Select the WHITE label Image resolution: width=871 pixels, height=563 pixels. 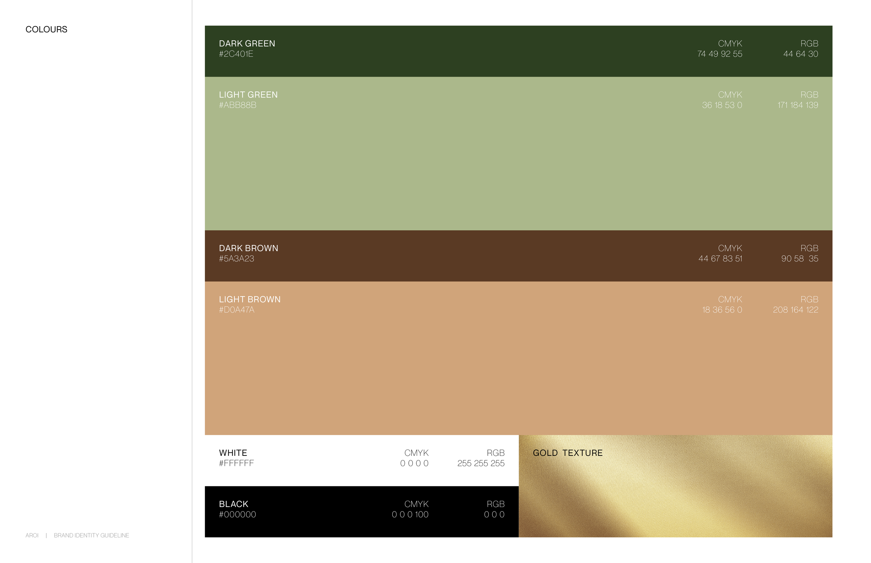coord(233,453)
